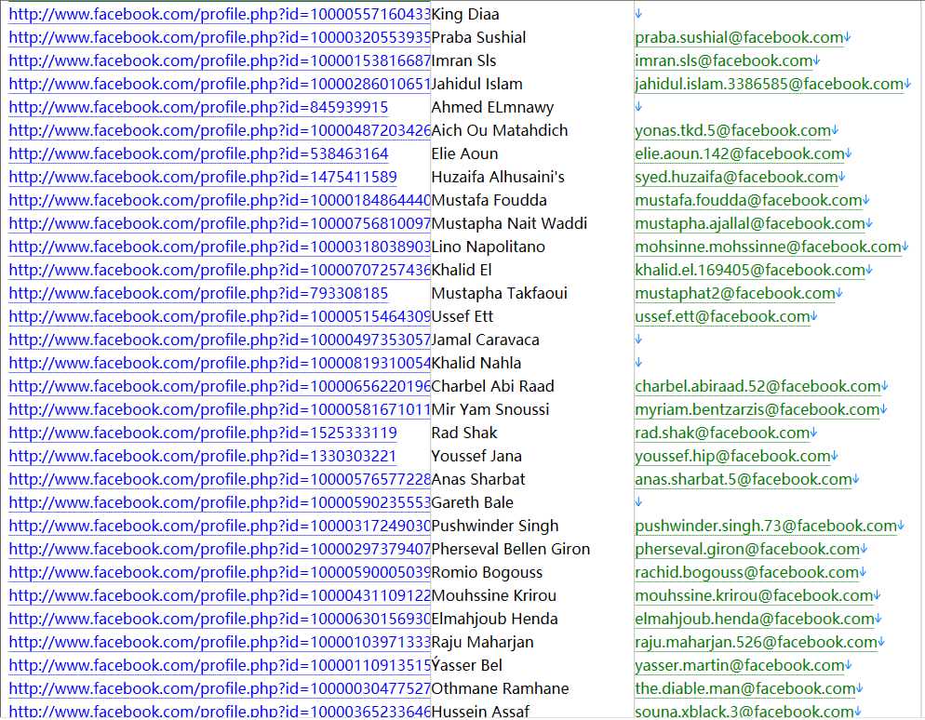Viewport: 925px width, 720px height.
Task: Click email mouhssine.krirou@facebook.com
Action: (754, 595)
